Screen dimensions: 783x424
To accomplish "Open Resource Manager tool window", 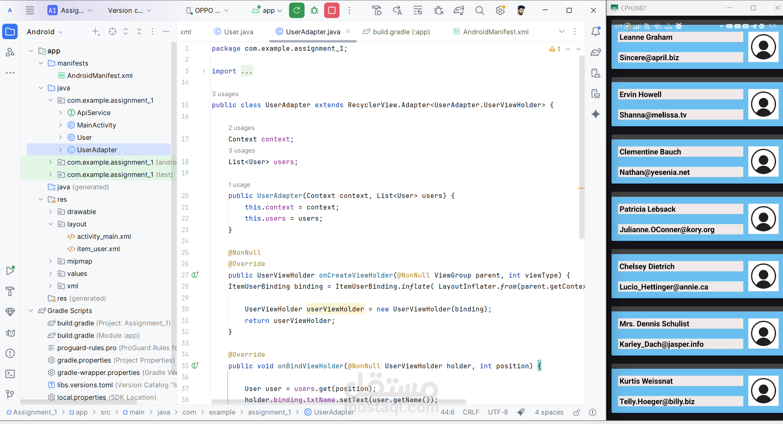I will click(10, 52).
